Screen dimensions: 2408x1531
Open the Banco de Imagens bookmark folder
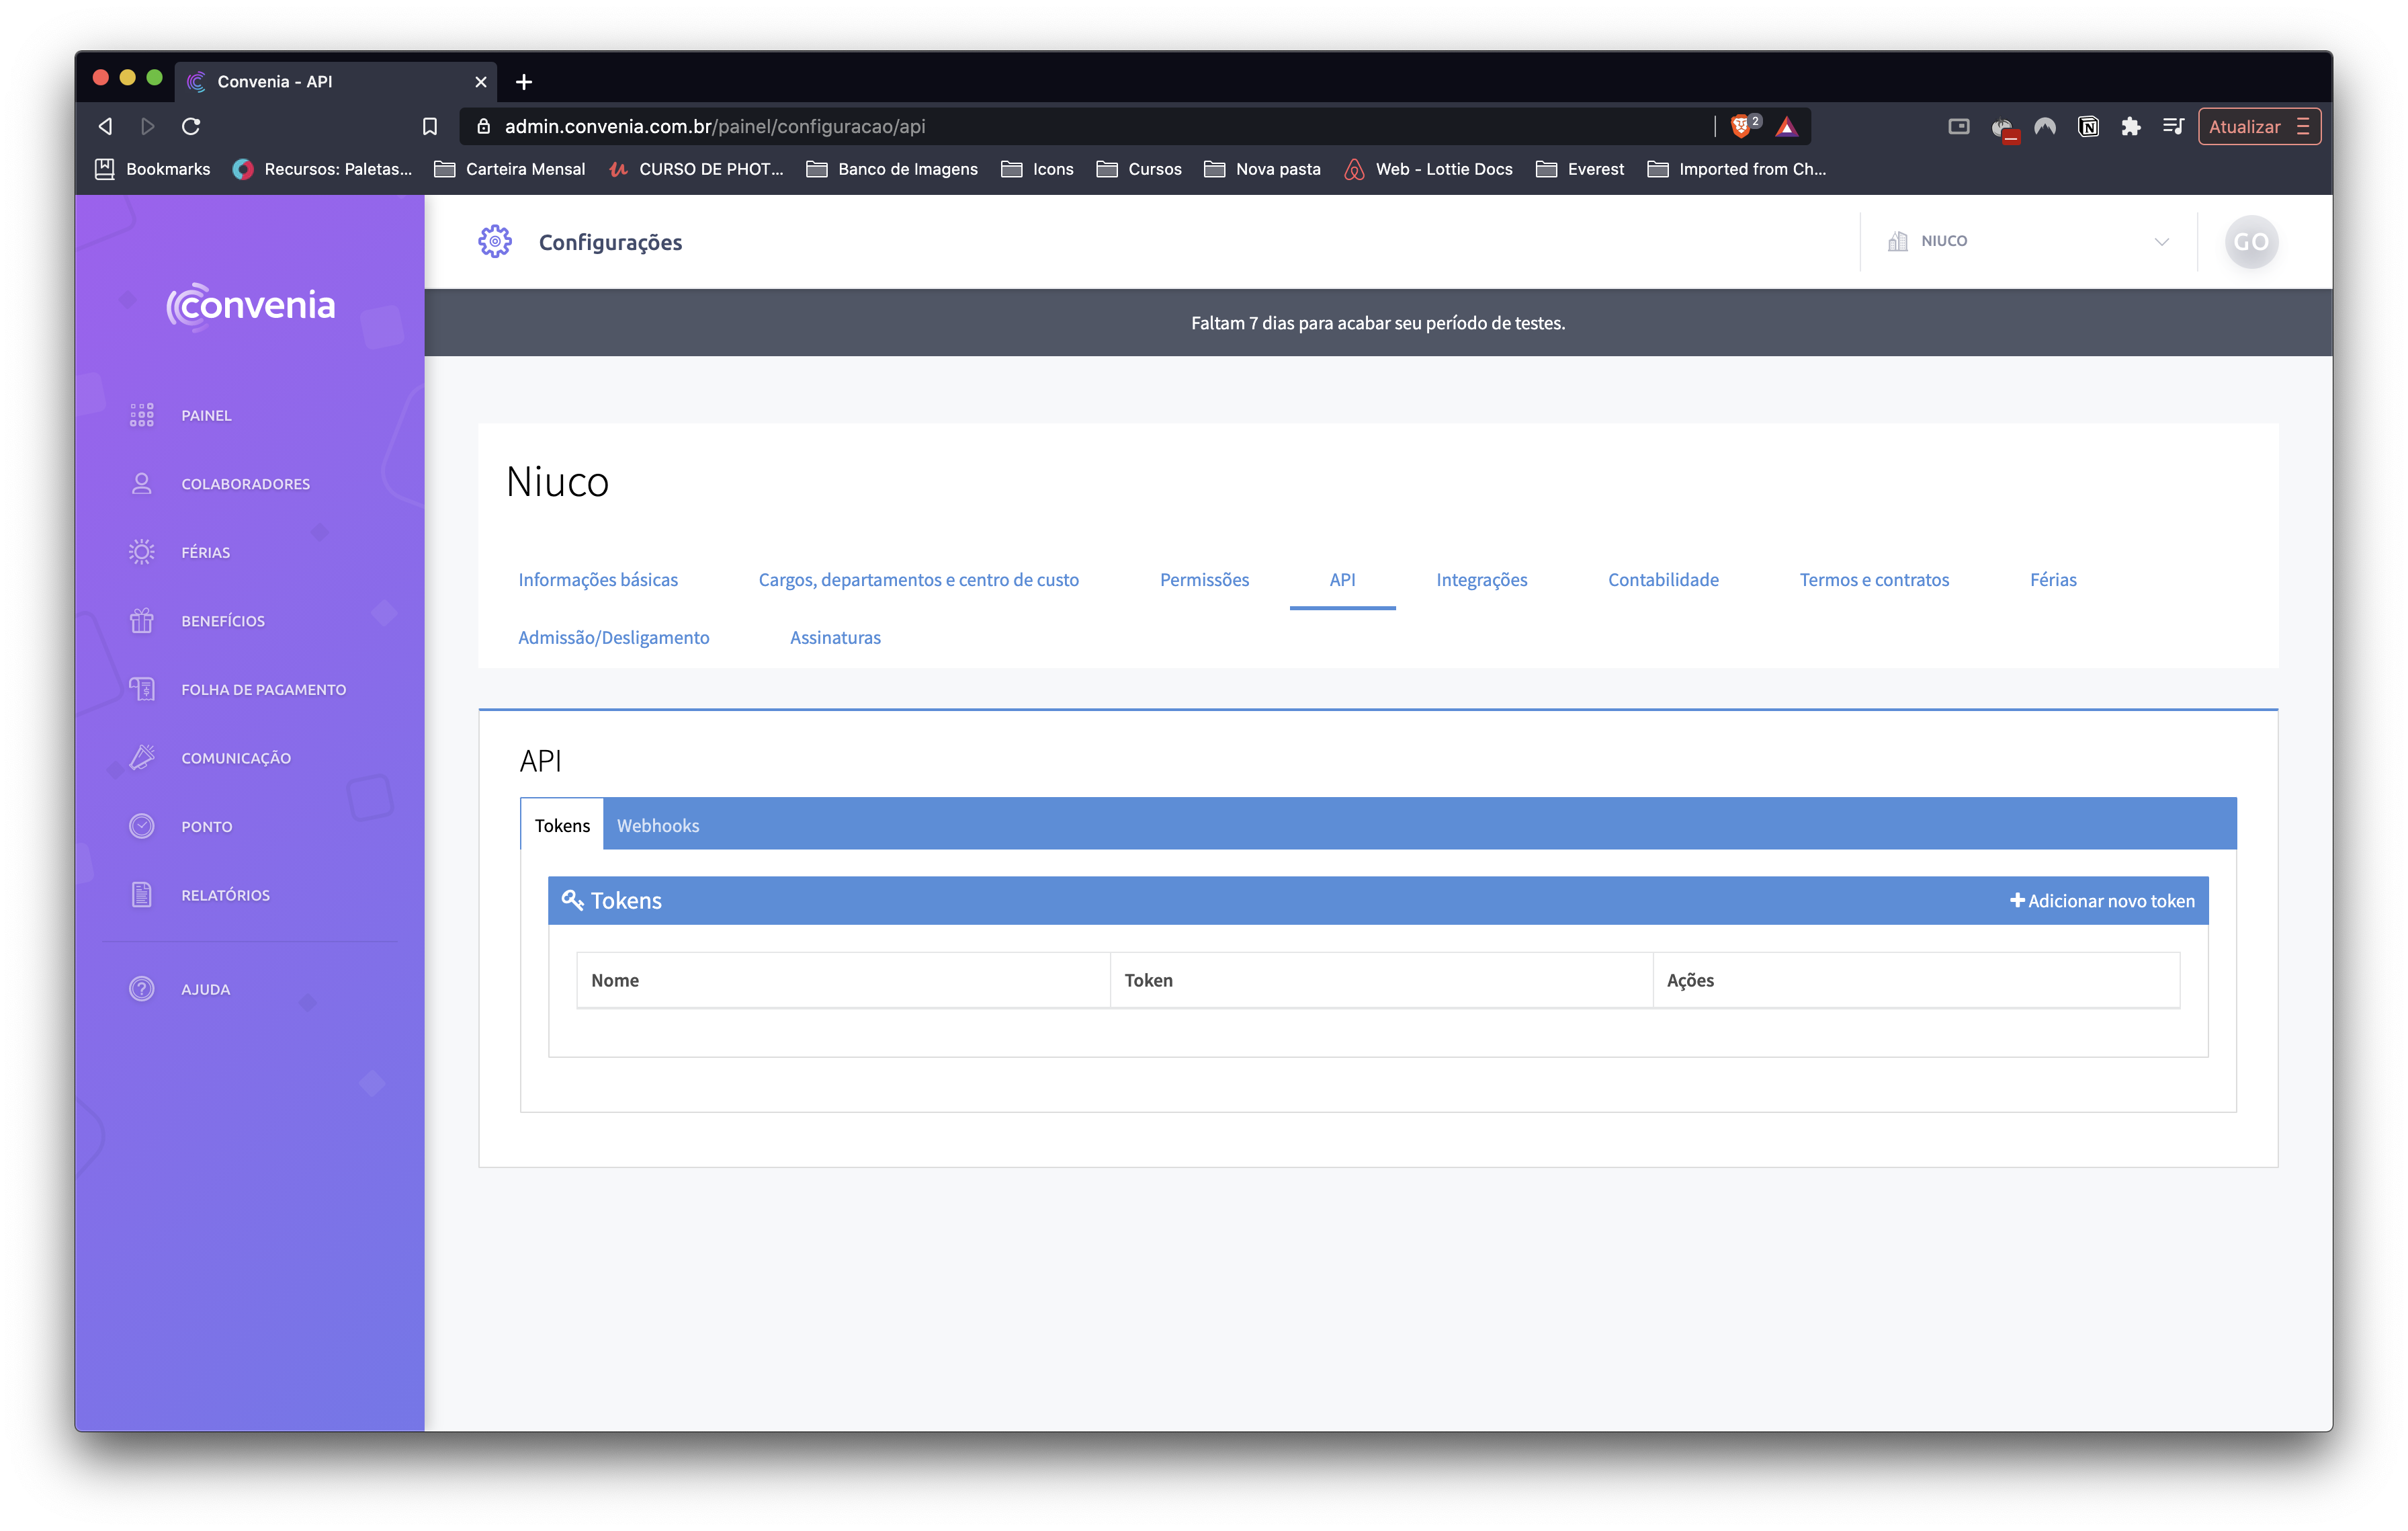[892, 169]
